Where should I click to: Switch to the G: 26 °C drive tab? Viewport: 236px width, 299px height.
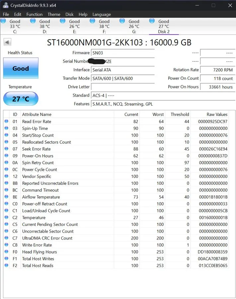click(x=134, y=27)
